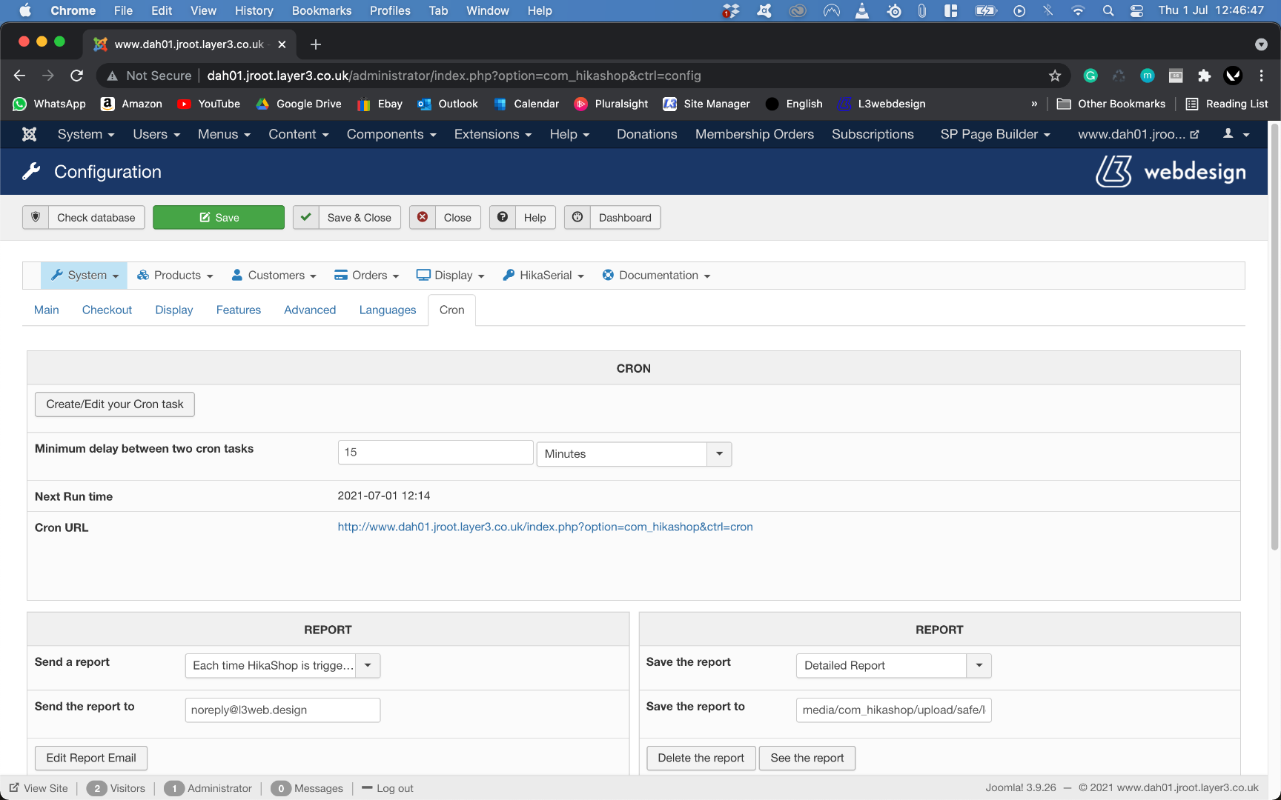Image resolution: width=1281 pixels, height=800 pixels.
Task: Open the macOS Control Center icon
Action: [x=1136, y=10]
